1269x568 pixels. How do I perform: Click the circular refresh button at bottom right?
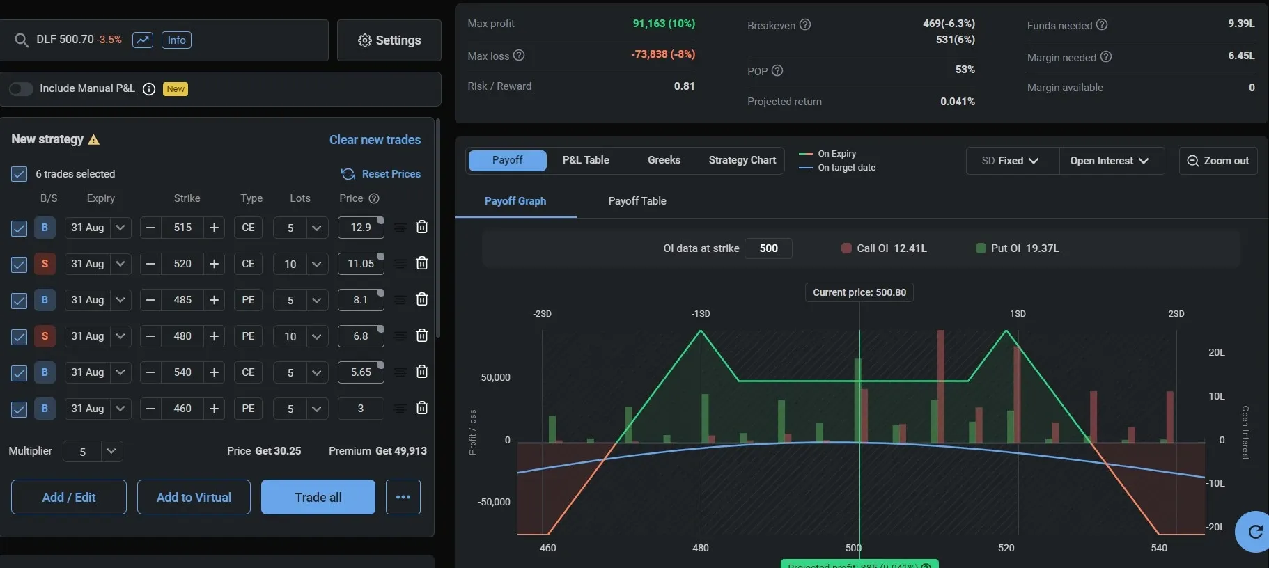(x=1254, y=532)
